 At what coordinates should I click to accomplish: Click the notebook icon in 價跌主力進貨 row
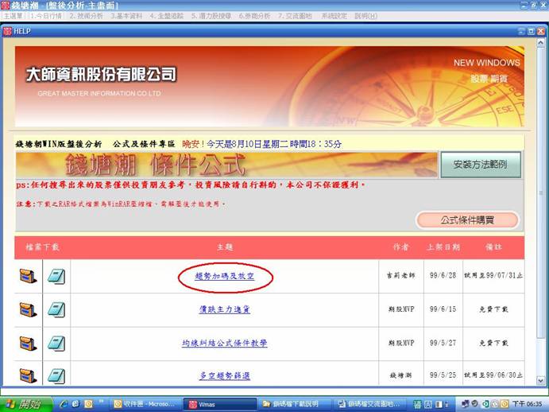coord(56,309)
